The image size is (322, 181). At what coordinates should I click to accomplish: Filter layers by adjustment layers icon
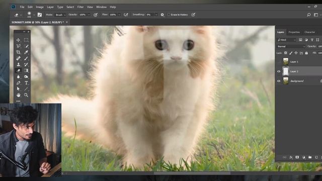pyautogui.click(x=306, y=40)
